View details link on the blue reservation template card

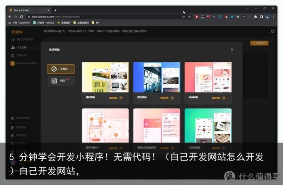[x=165, y=98]
